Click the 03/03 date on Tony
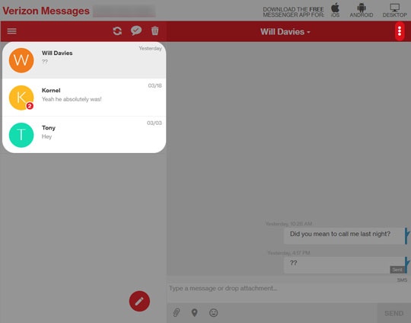The width and height of the screenshot is (411, 323). click(154, 123)
